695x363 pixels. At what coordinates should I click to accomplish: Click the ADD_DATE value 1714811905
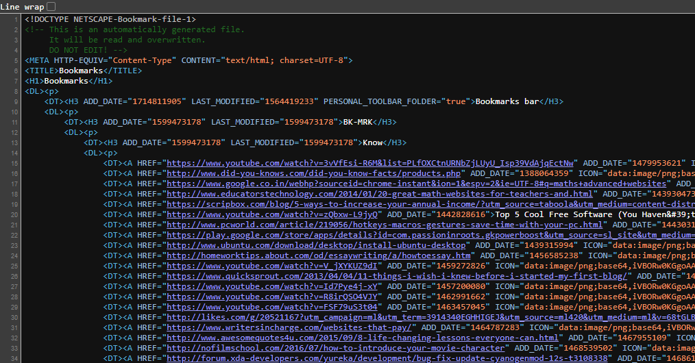[157, 101]
